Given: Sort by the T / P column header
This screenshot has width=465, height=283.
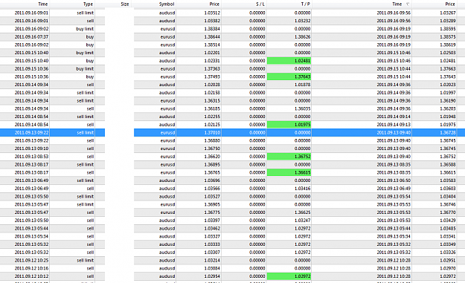Looking at the screenshot, I should (306, 4).
